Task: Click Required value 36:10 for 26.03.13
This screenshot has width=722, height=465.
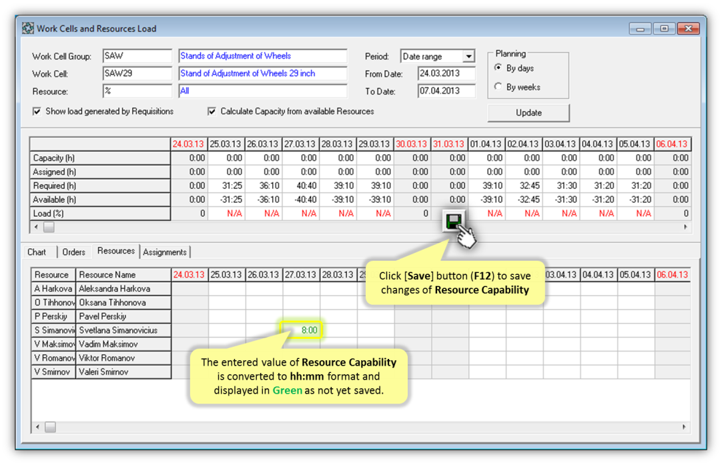Action: [x=262, y=185]
